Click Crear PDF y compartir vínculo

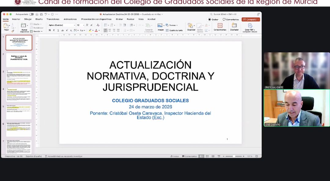tap(250, 26)
